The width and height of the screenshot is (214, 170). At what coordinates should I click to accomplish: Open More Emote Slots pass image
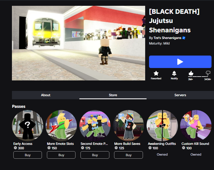coord(61,125)
